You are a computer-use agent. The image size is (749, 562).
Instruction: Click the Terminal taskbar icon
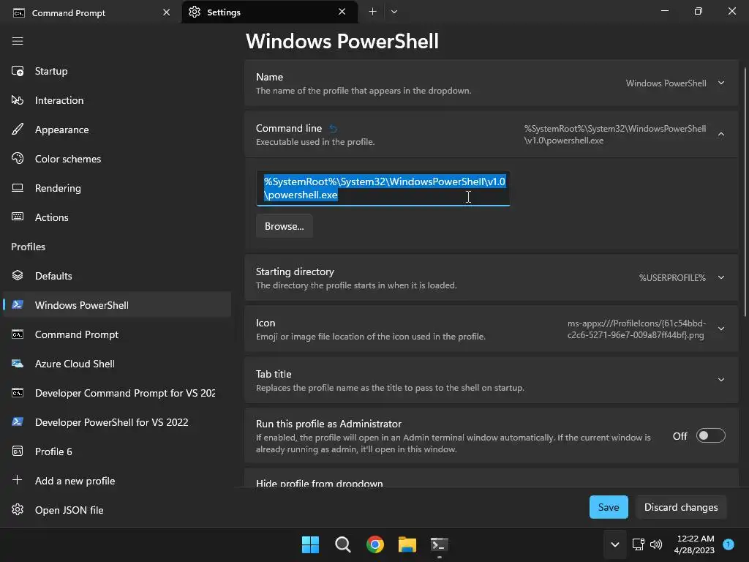[440, 544]
